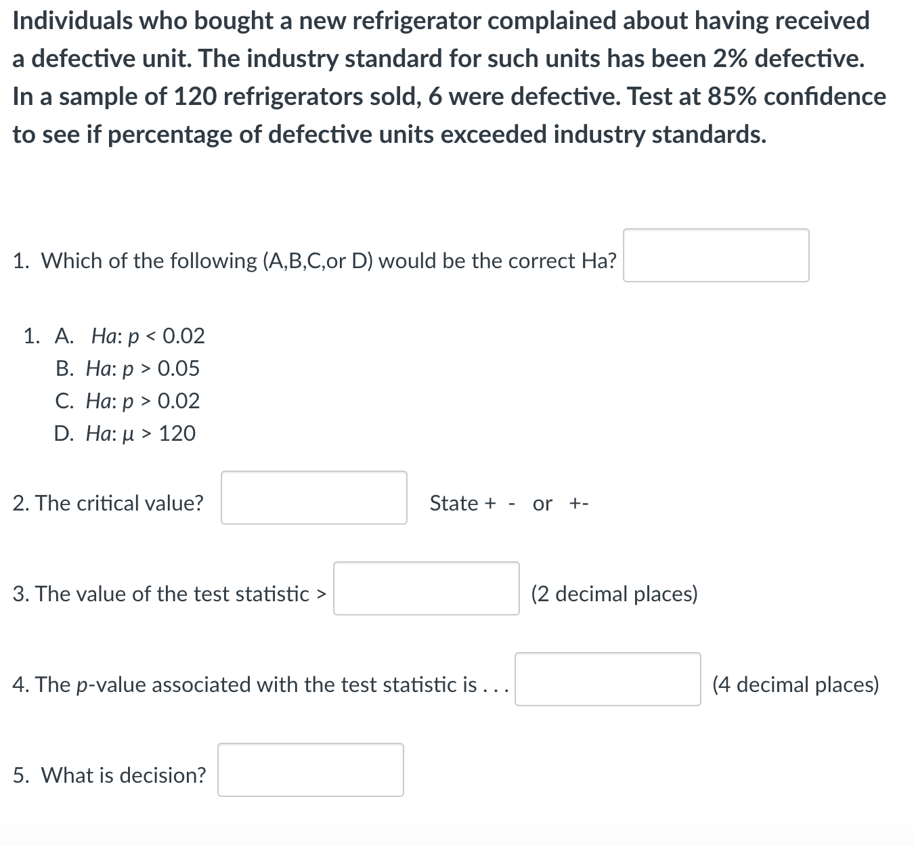Click the +- symbol option
The image size is (914, 845).
coord(579,503)
